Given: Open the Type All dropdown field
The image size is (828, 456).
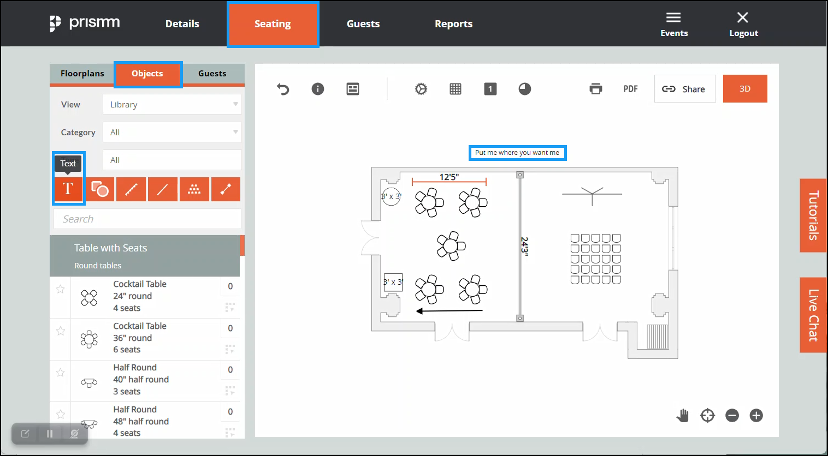Looking at the screenshot, I should pos(172,160).
